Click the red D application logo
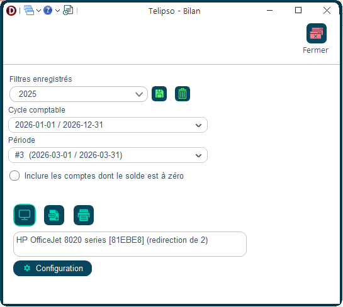 coord(11,11)
